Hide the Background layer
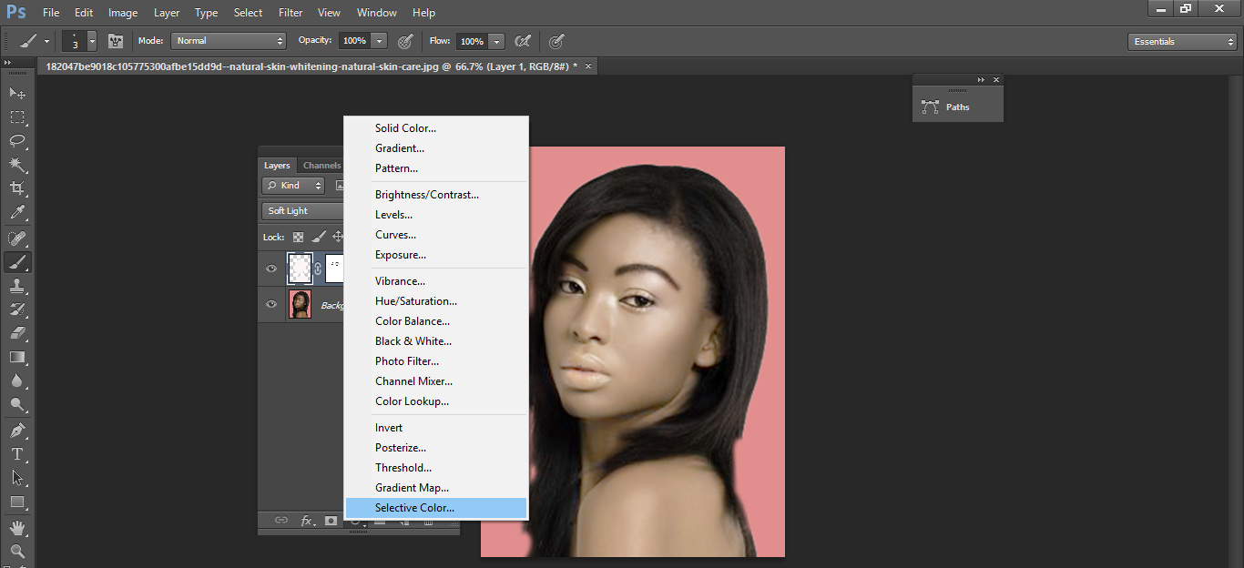Image resolution: width=1244 pixels, height=568 pixels. pyautogui.click(x=270, y=304)
